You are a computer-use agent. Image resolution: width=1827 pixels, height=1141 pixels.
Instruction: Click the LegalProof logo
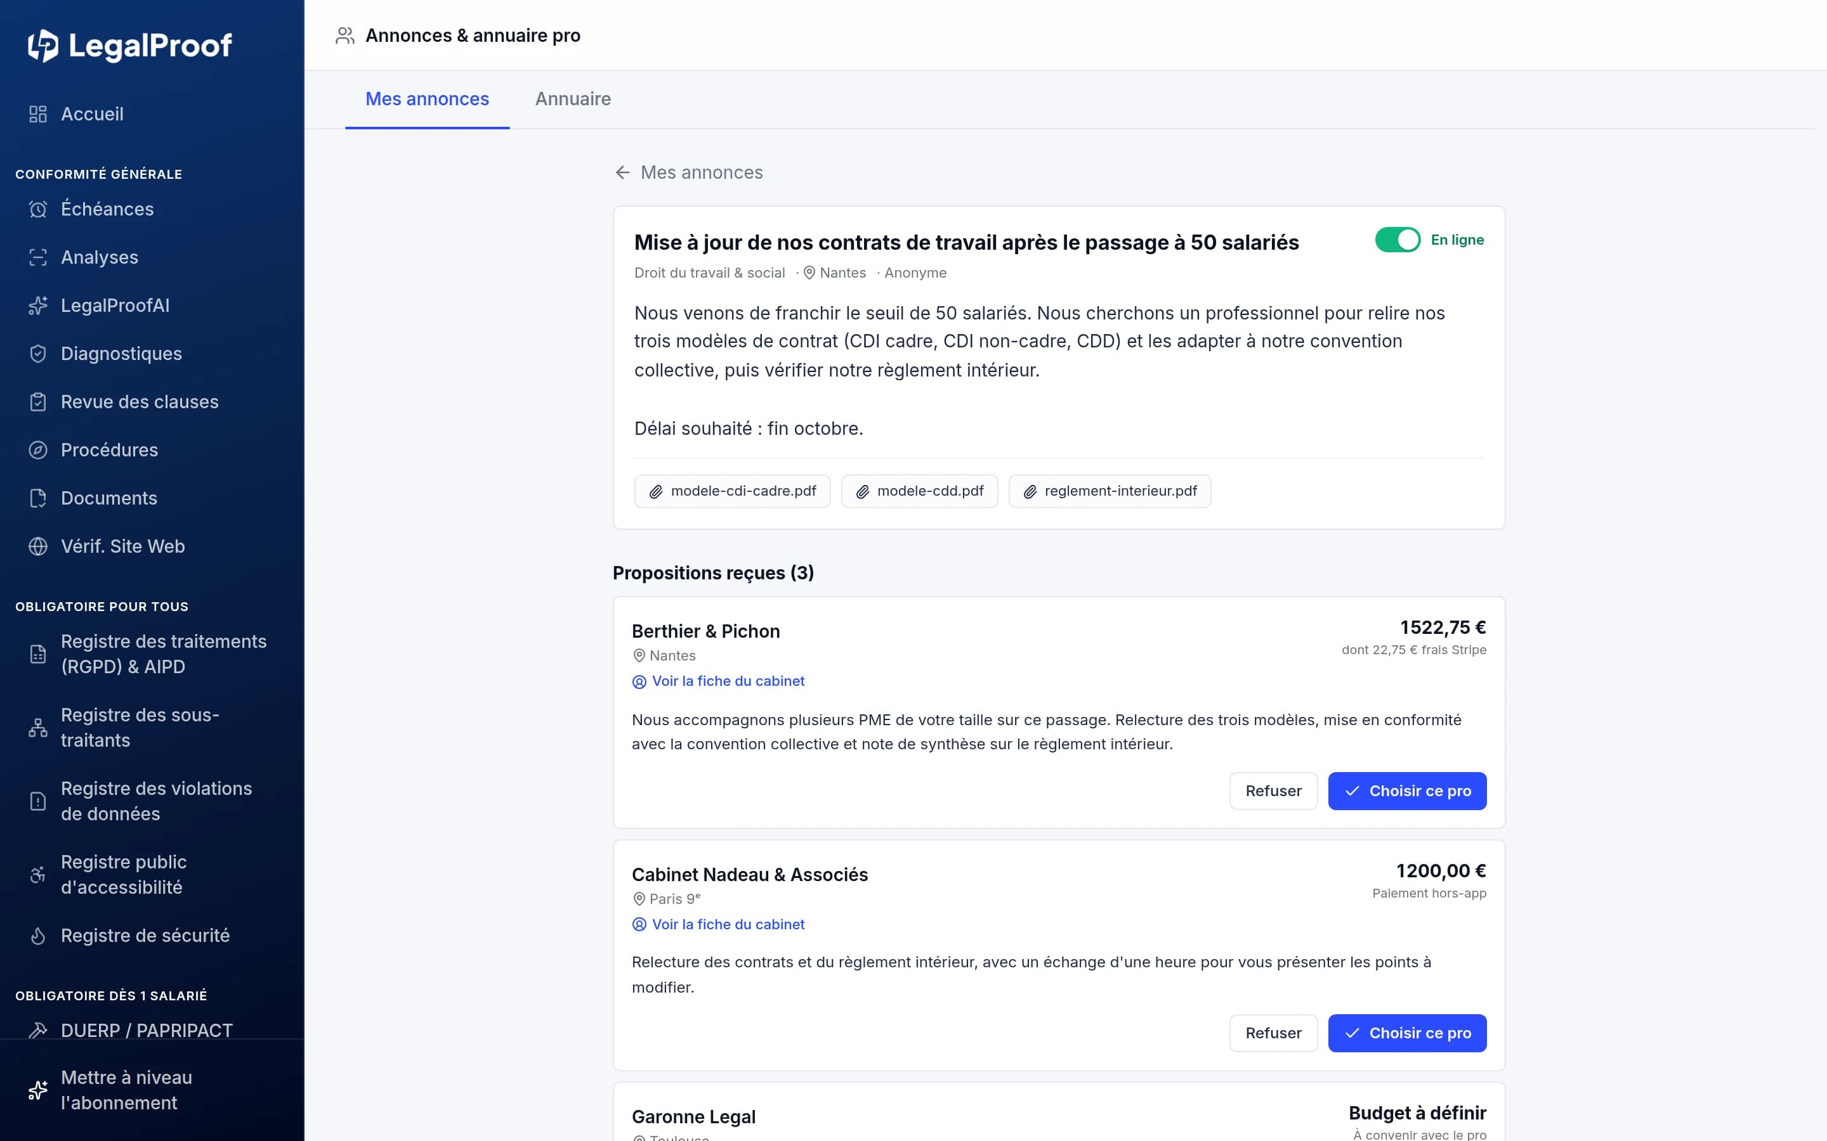pos(130,45)
